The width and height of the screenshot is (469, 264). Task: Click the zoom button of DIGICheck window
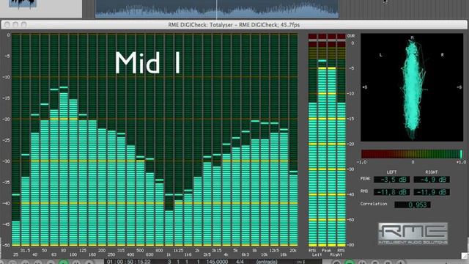point(24,24)
